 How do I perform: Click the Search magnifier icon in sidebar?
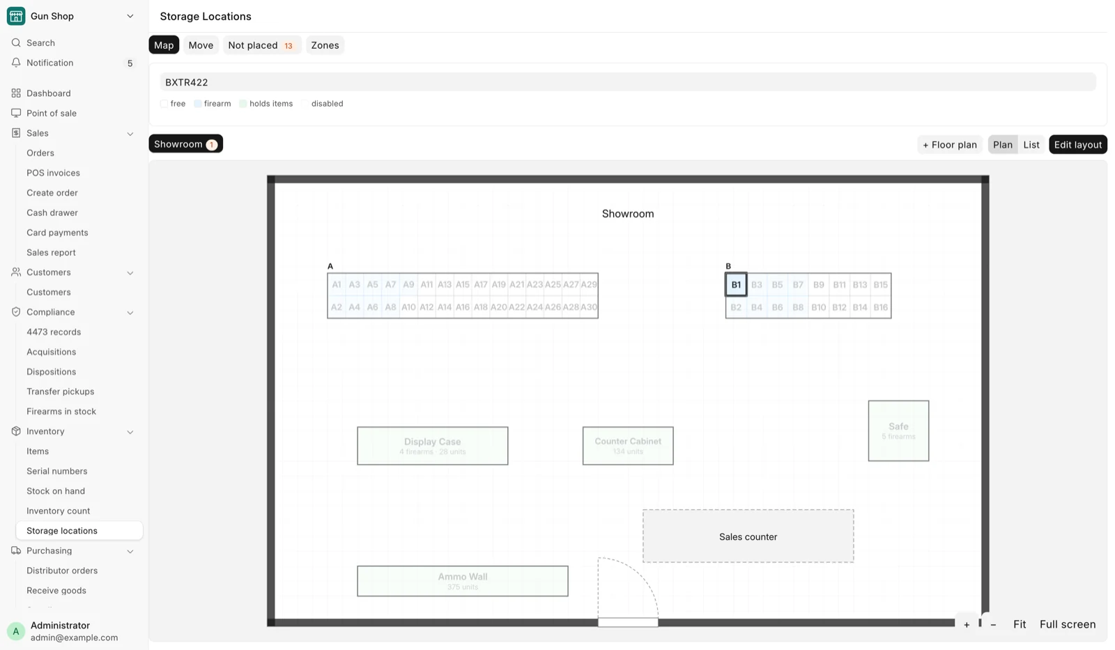tap(16, 43)
